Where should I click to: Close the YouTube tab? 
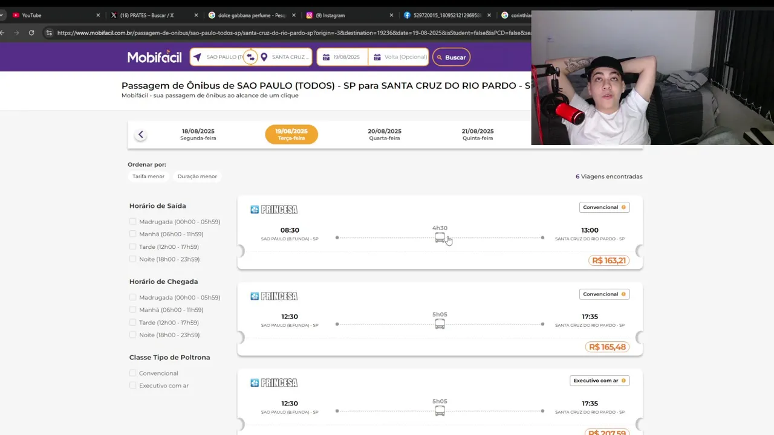point(98,15)
